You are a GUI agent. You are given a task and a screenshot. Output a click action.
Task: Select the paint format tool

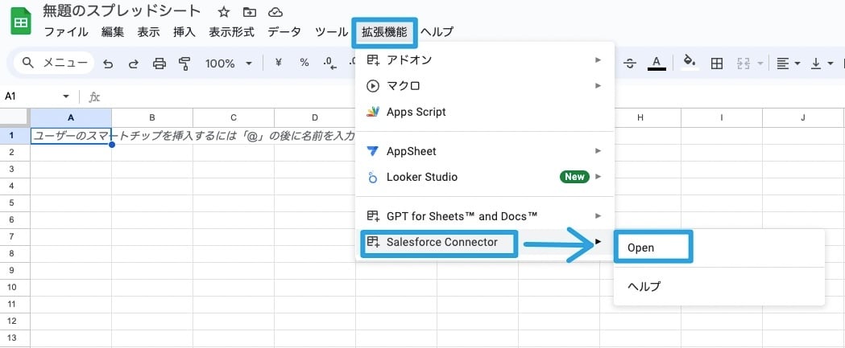[x=184, y=63]
